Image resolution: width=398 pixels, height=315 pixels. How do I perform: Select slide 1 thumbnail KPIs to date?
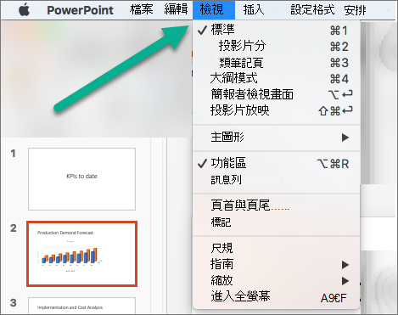point(81,179)
